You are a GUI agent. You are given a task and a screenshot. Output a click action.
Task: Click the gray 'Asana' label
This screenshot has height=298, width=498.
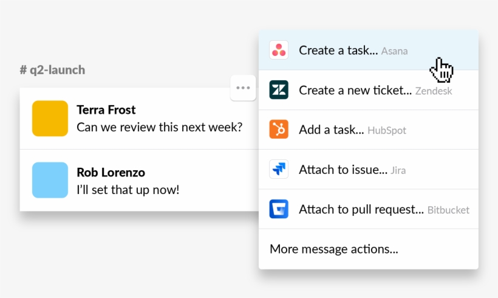point(395,51)
